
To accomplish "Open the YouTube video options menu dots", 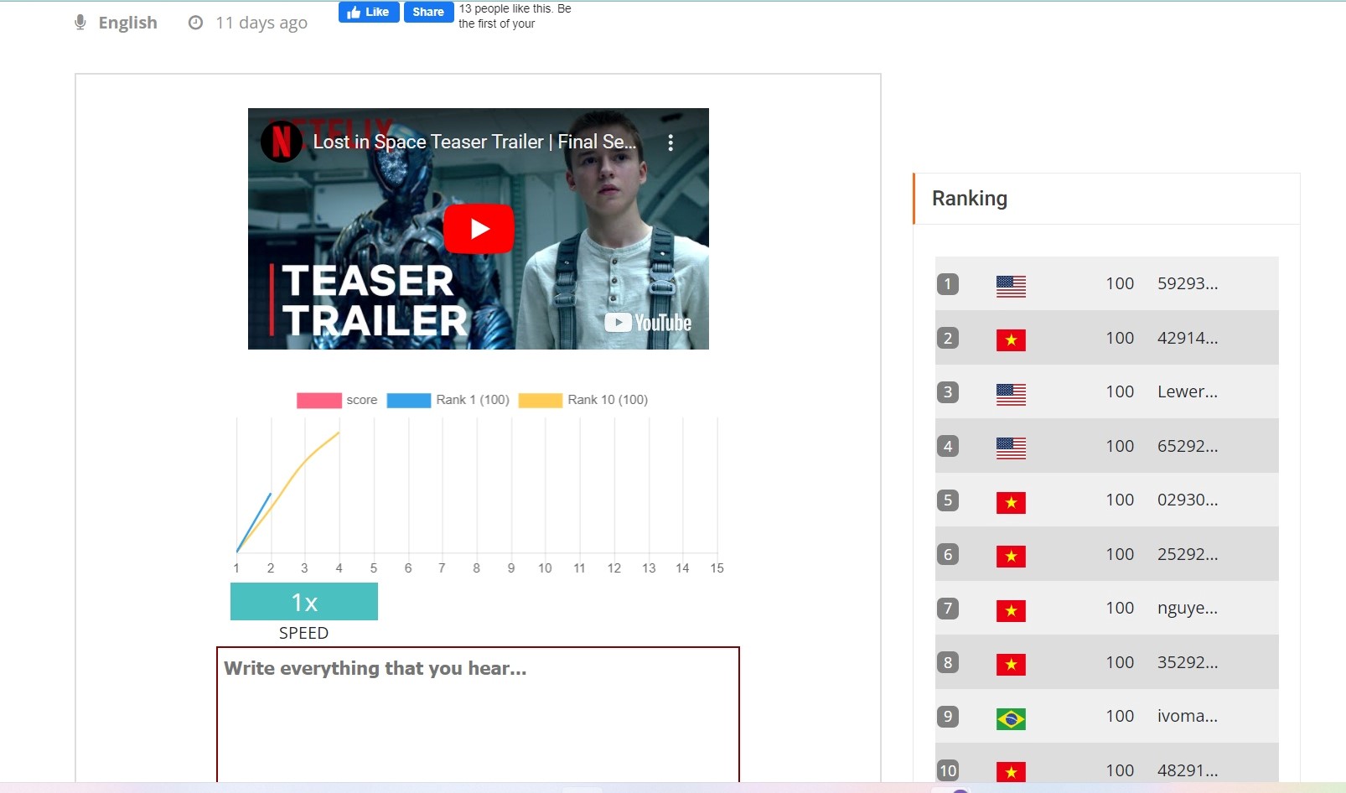I will [670, 143].
